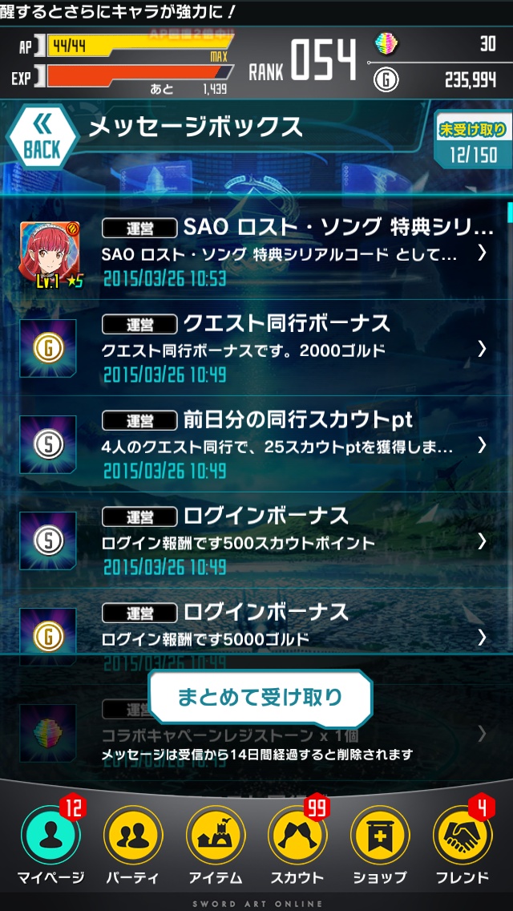
Task: Tap the rainbow crystal currency icon
Action: 385,43
